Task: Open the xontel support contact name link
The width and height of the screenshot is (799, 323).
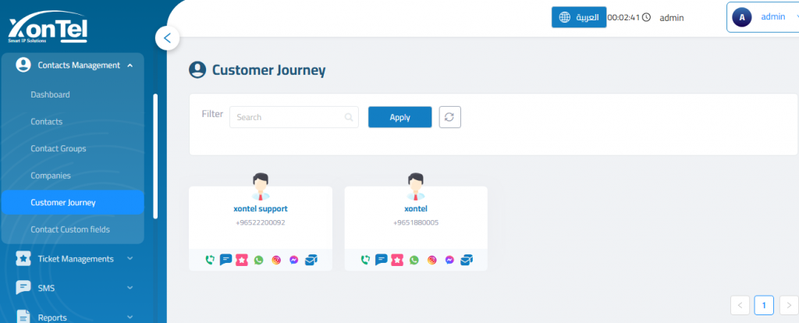Action: 261,209
